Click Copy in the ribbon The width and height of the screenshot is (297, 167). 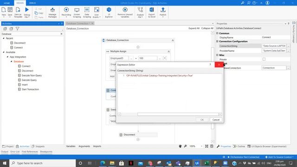39,13
